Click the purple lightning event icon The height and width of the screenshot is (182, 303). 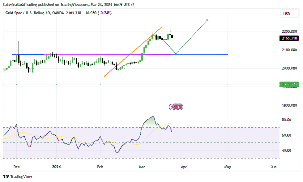coord(171,107)
